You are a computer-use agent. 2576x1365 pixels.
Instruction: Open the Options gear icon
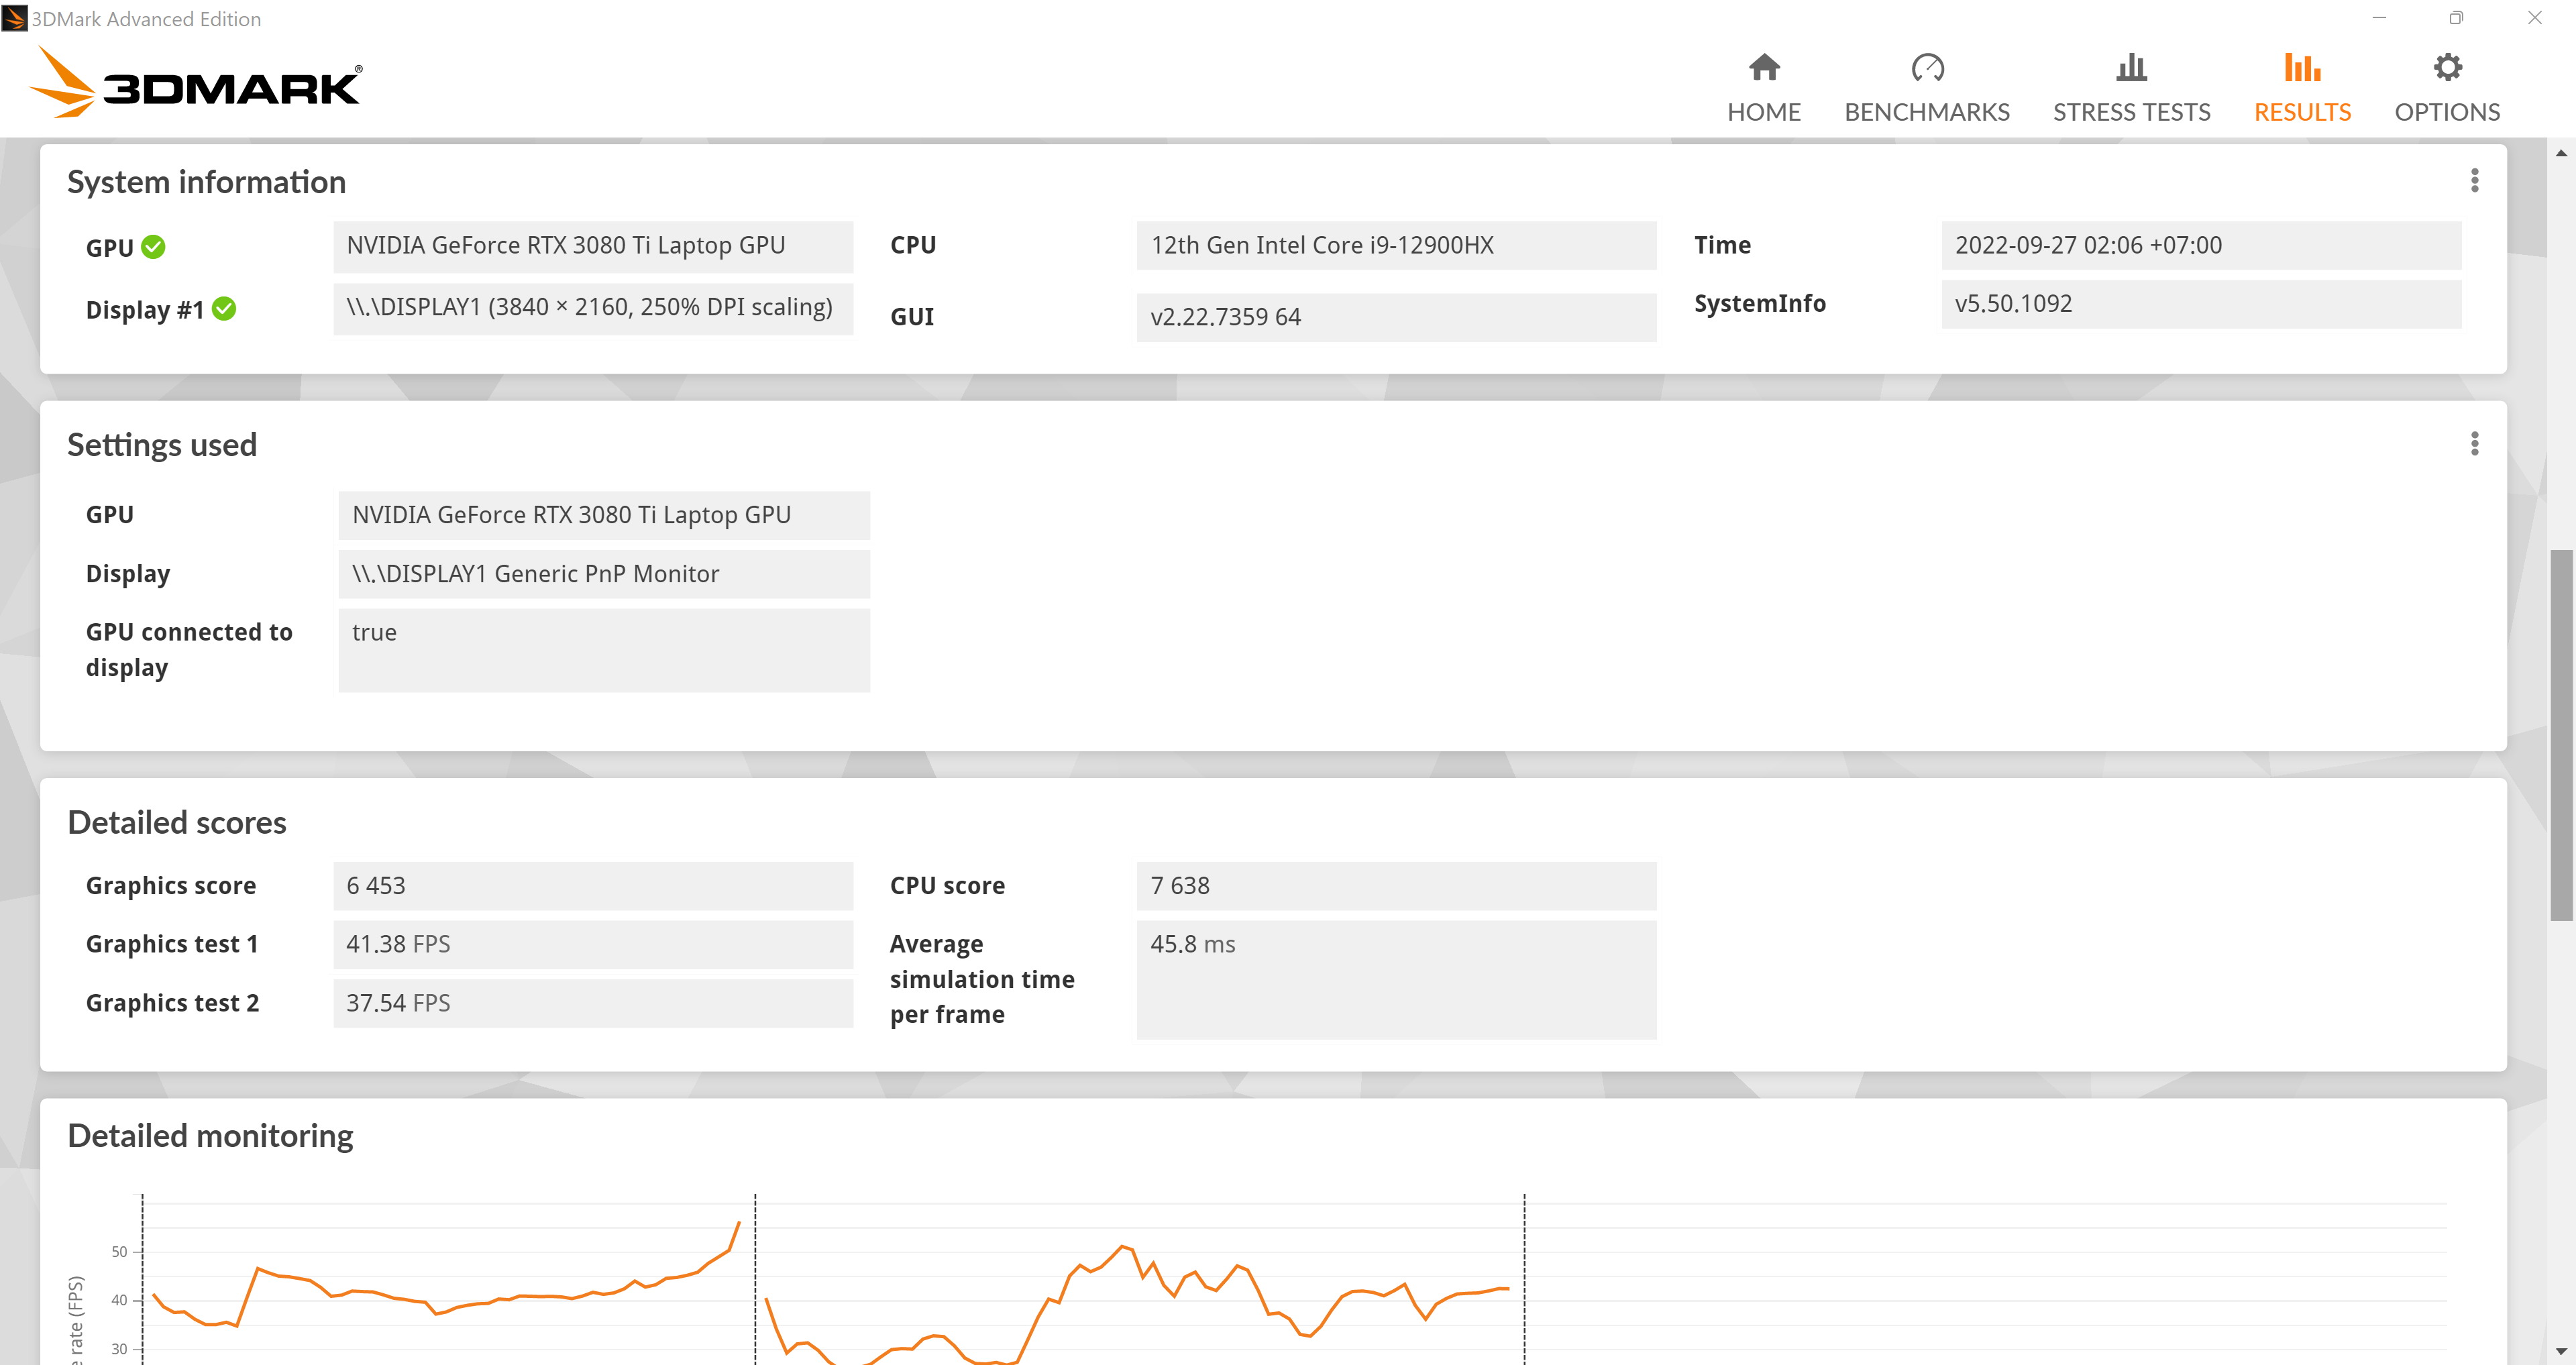[x=2447, y=67]
